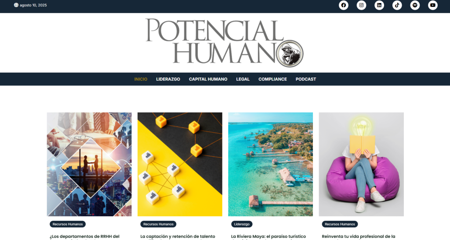Open the purple beanbag reader thumbnail
This screenshot has width=450, height=240.
point(361,164)
